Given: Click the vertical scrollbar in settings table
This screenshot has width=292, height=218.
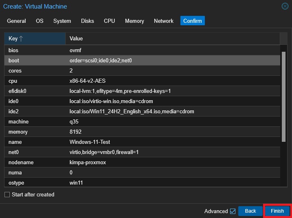Looking at the screenshot, I should pyautogui.click(x=283, y=98).
